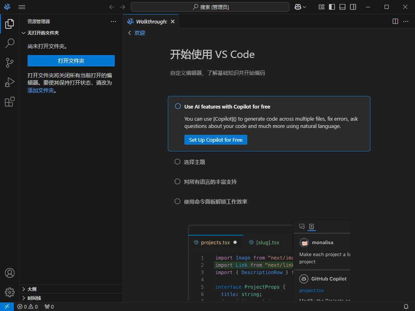Open the Search view in the activity bar
Screen dimensions: 415x311
click(10, 43)
